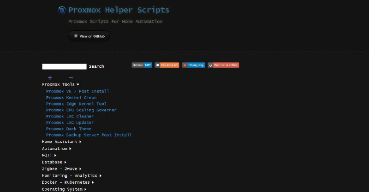Click the plus expand-all icon
The height and width of the screenshot is (192, 369).
coord(50,77)
